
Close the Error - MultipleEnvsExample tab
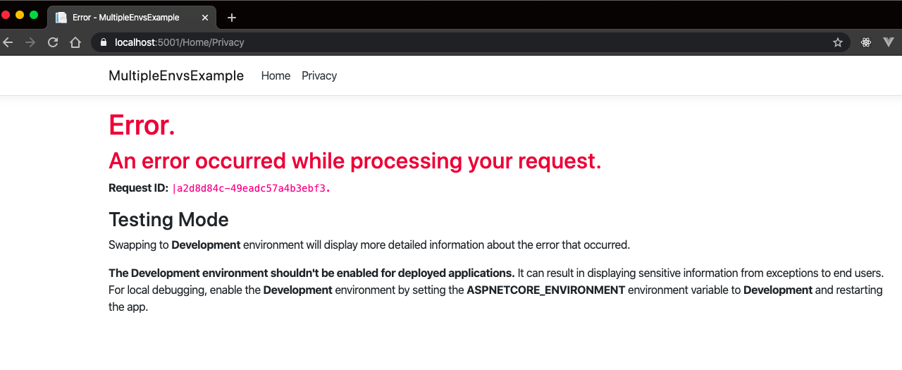206,18
